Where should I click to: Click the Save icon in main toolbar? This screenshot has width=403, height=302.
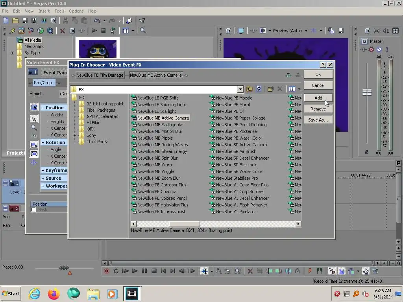[x=25, y=20]
